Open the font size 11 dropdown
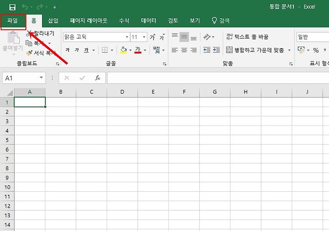The width and height of the screenshot is (329, 231). 144,37
